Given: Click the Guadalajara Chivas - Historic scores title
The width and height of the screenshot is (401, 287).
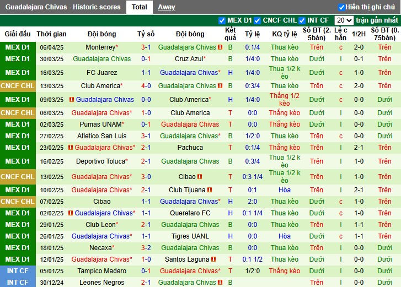Looking at the screenshot, I should [63, 7].
